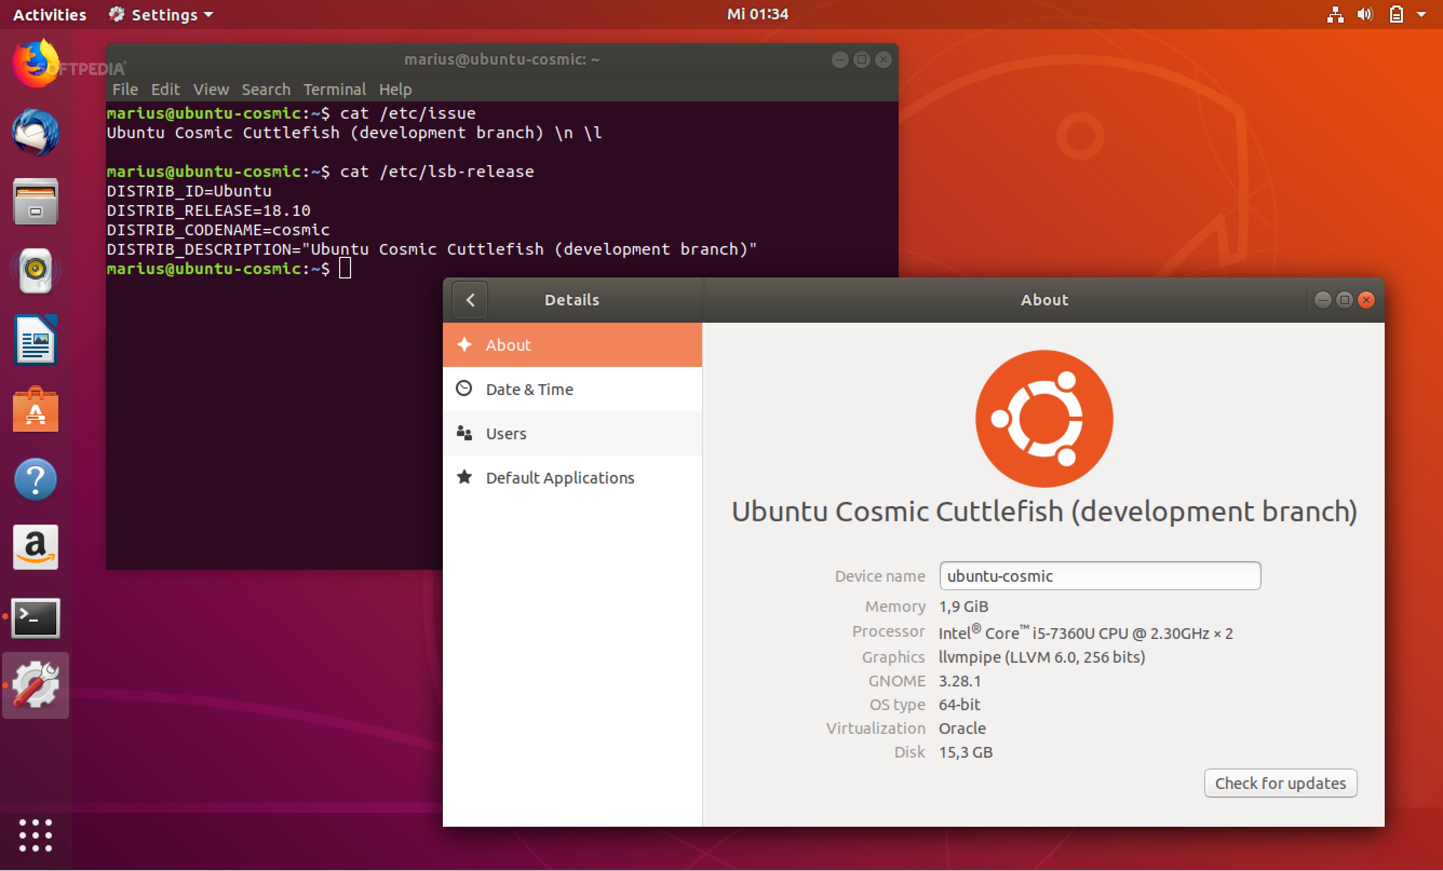Screen dimensions: 1443x871
Task: Click the network indicator in system tray
Action: click(x=1334, y=15)
